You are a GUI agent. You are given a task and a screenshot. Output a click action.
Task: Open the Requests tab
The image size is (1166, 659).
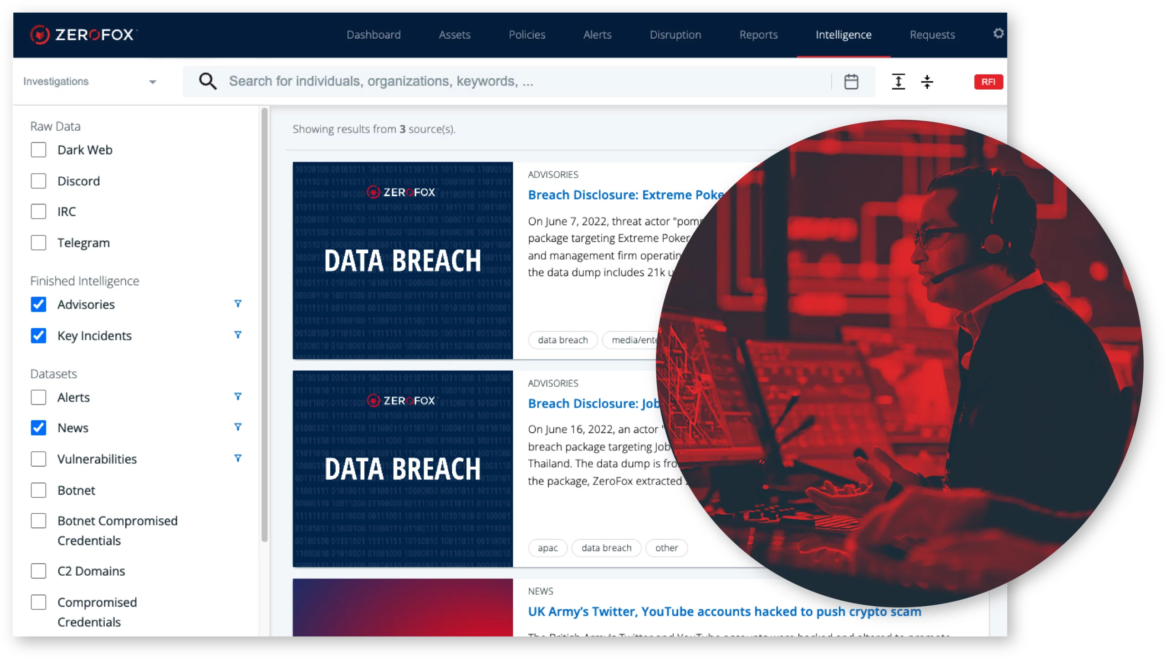click(x=932, y=35)
